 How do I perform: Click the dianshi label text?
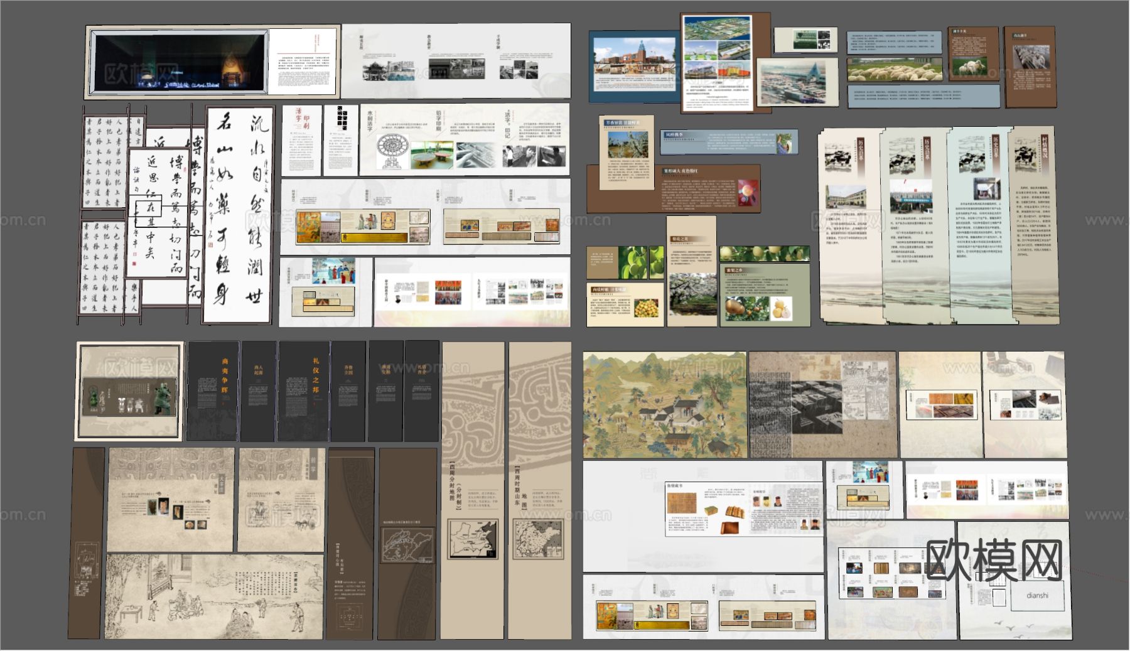coord(1037,595)
